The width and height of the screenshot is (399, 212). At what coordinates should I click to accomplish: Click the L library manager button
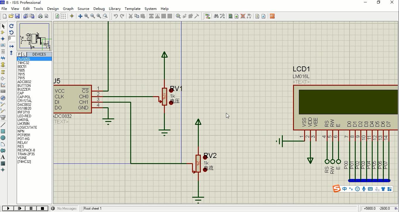pos(24,54)
